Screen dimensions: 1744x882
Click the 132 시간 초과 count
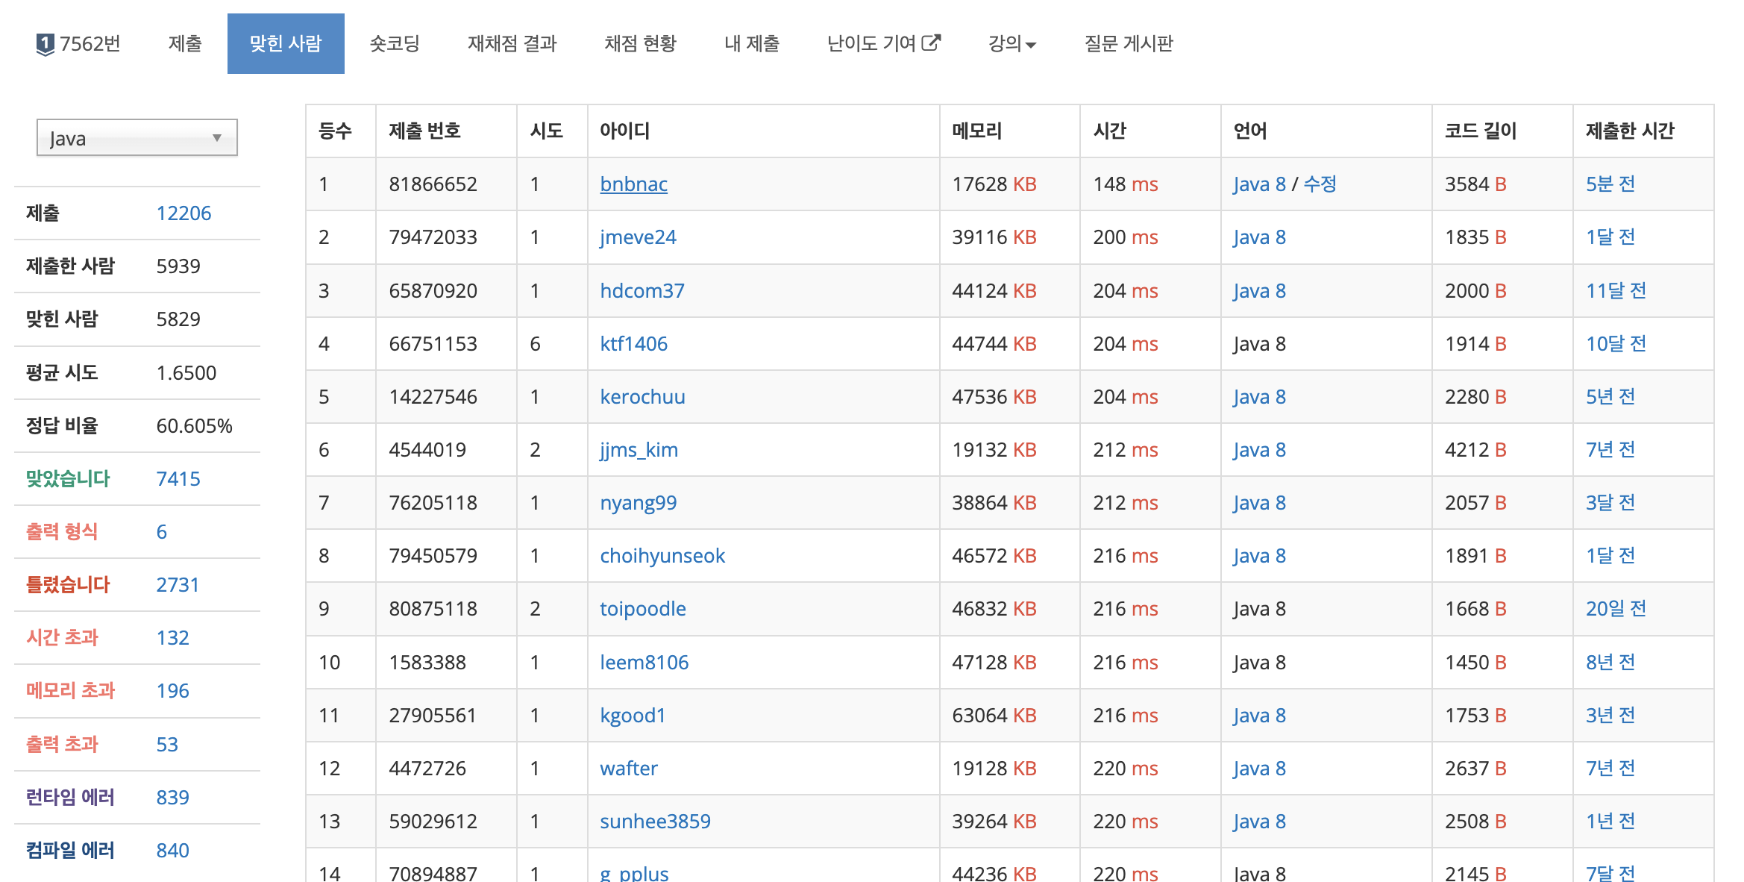tap(173, 638)
